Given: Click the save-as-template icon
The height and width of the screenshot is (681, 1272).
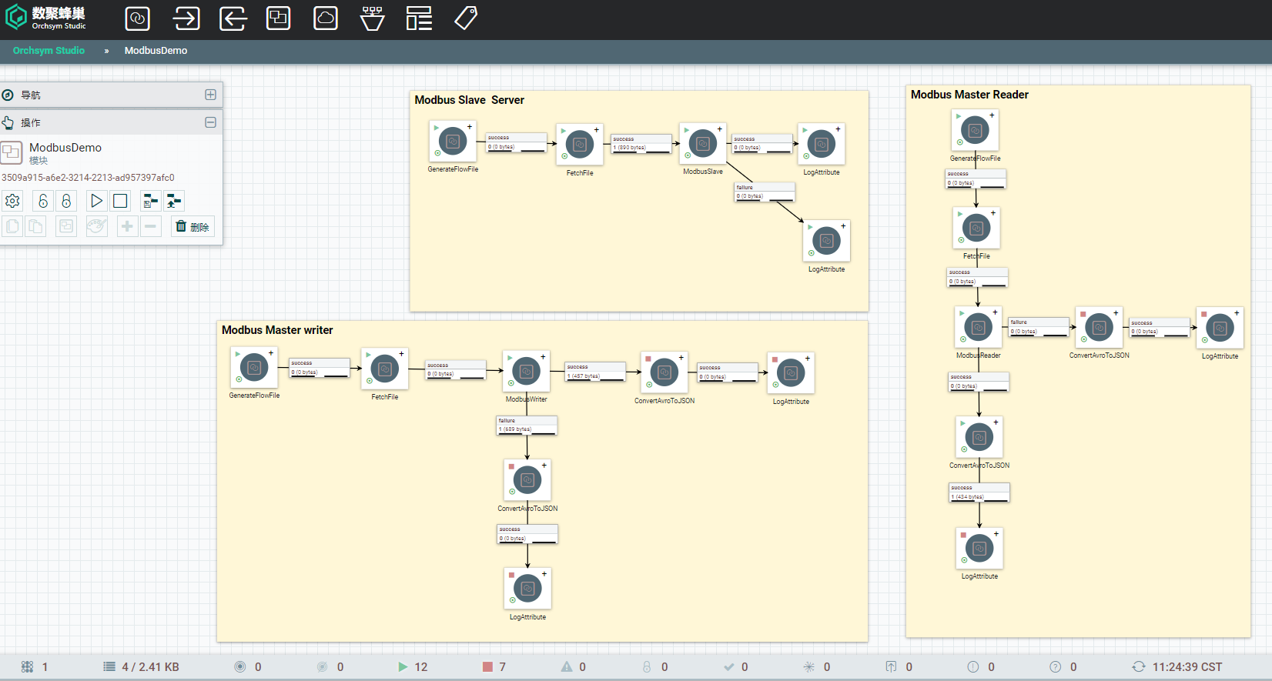Looking at the screenshot, I should point(151,202).
